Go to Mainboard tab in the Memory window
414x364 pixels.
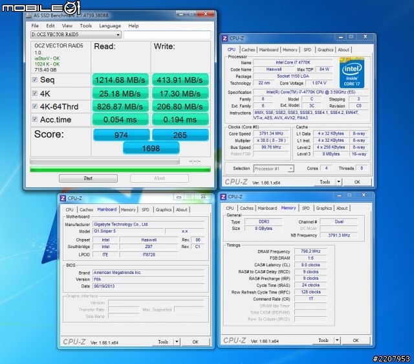click(x=267, y=209)
